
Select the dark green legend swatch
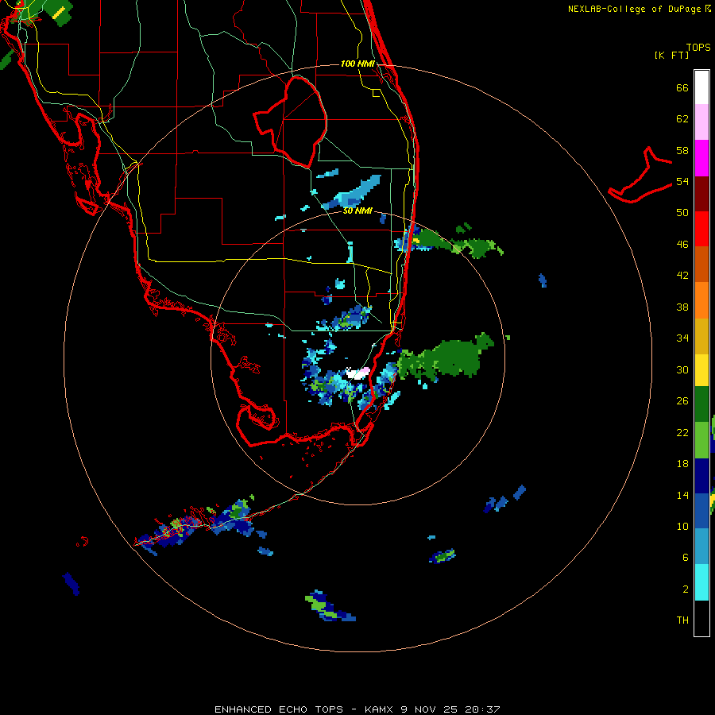(x=701, y=404)
